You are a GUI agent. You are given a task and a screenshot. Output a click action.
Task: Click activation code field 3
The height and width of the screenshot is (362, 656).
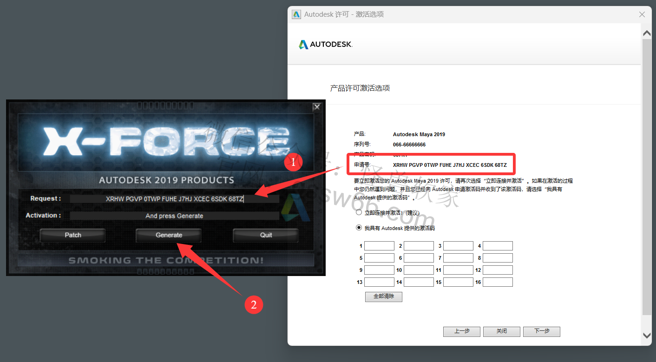pyautogui.click(x=458, y=246)
